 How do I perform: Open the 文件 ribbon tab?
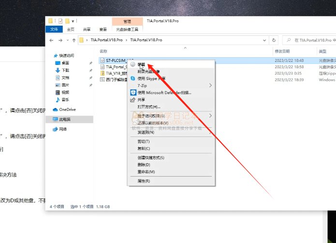(x=54, y=30)
